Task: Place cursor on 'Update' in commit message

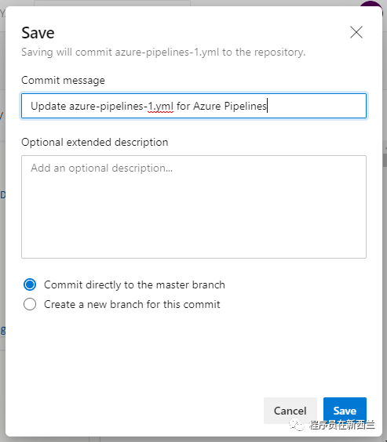Action: (x=48, y=106)
